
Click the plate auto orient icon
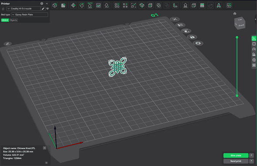tap(186, 31)
